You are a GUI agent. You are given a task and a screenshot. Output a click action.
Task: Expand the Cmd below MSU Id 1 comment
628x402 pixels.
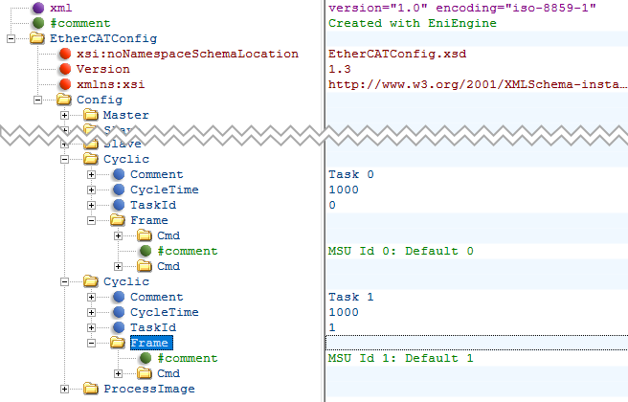tap(118, 373)
